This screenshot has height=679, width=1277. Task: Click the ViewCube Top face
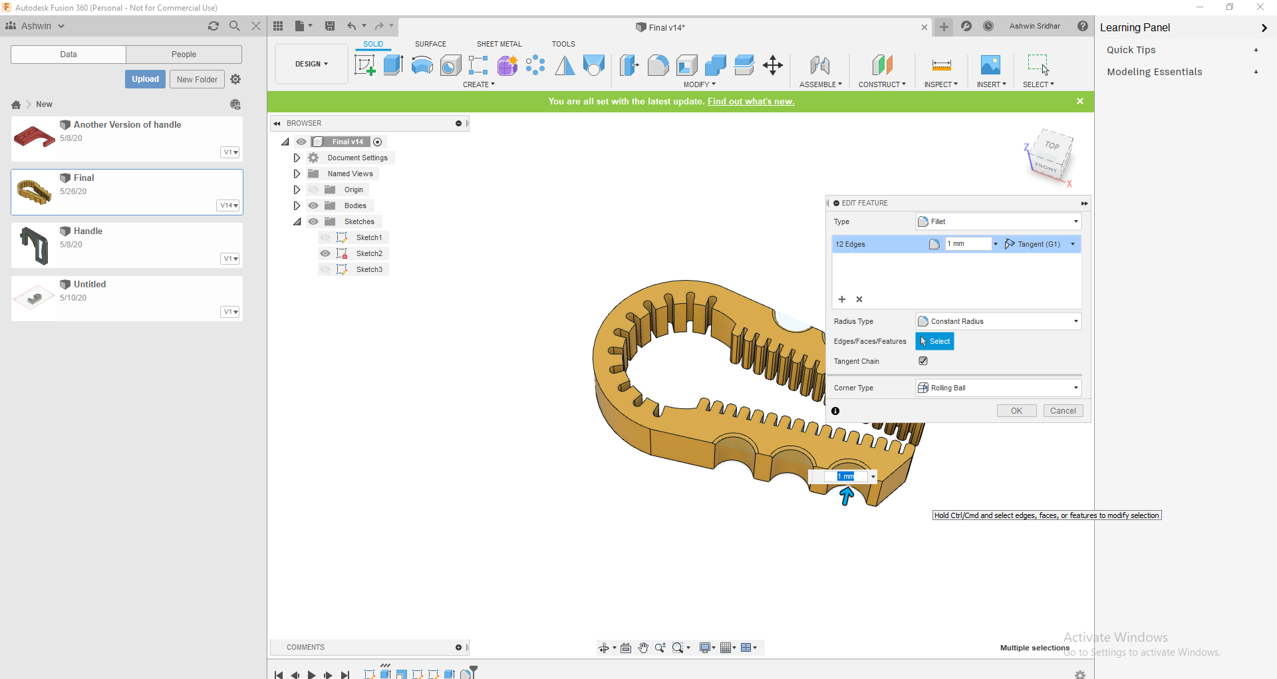pos(1052,145)
